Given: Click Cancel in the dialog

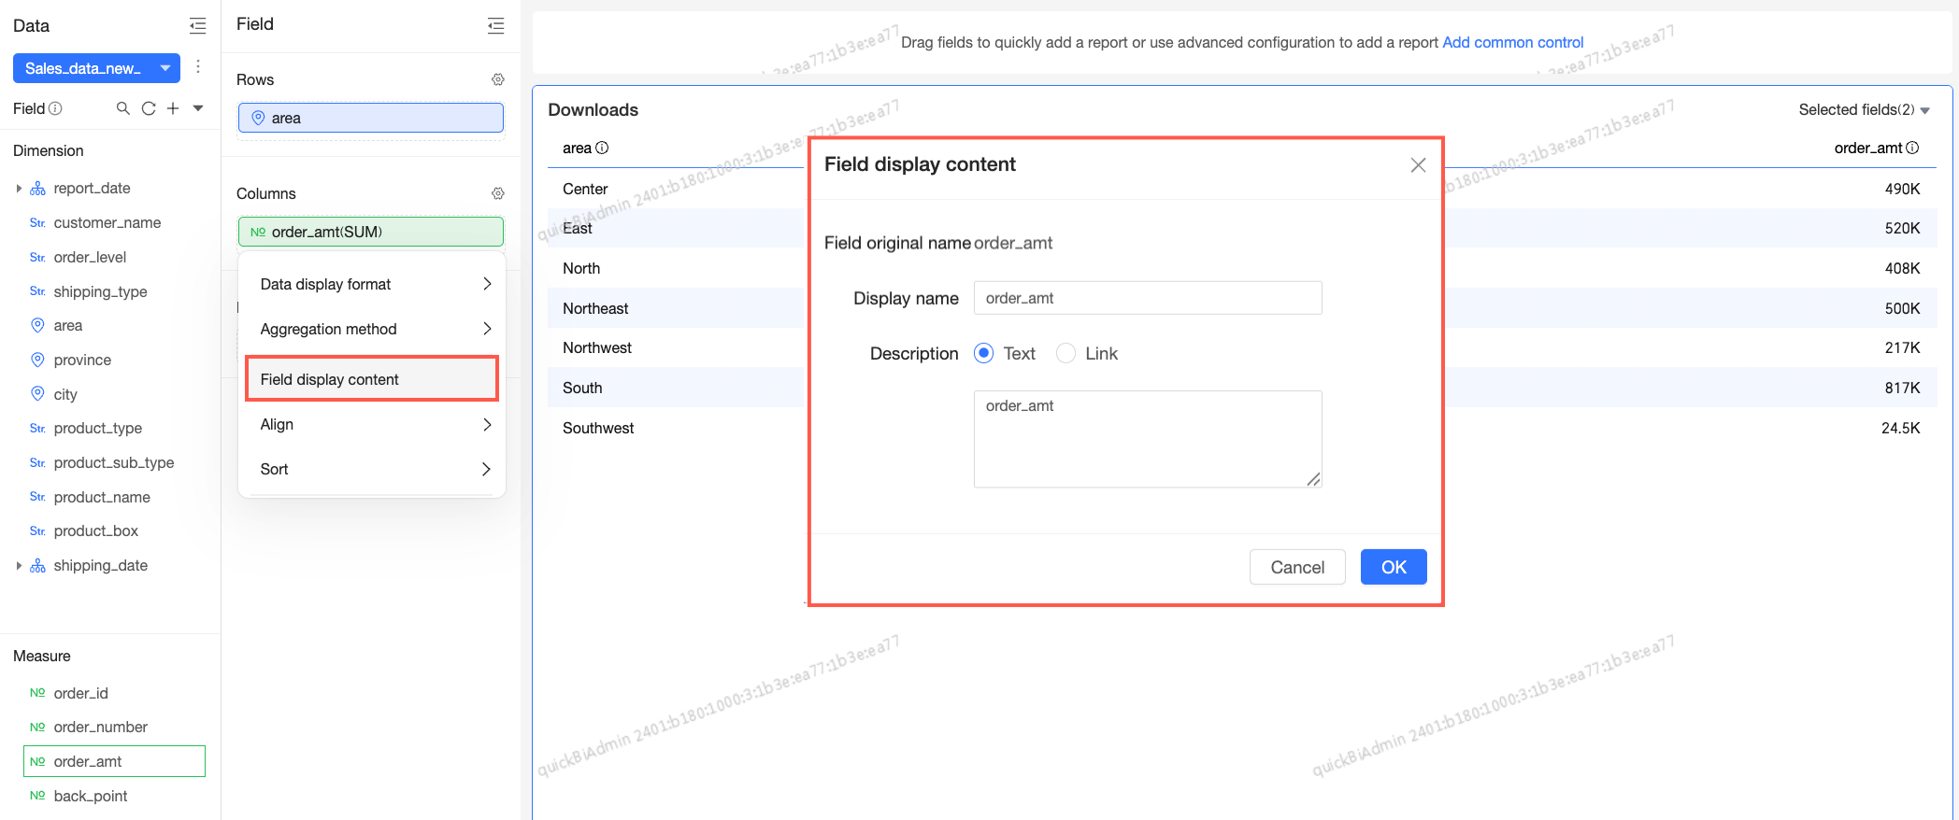Looking at the screenshot, I should tap(1297, 567).
